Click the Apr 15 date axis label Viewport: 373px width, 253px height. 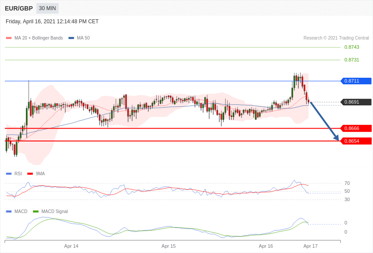(169, 246)
